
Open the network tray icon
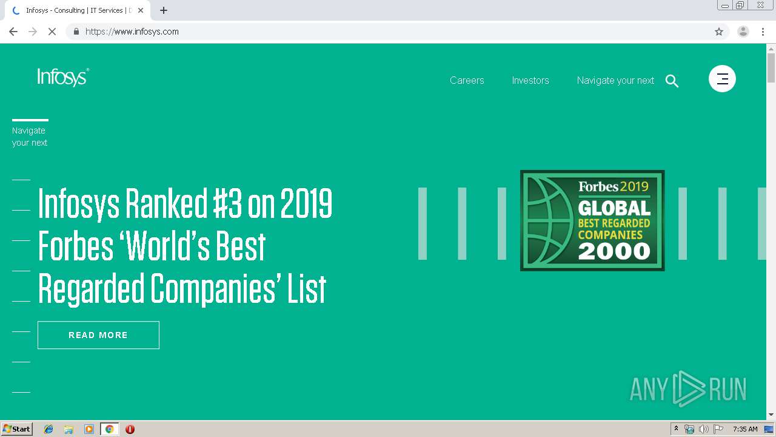pyautogui.click(x=689, y=429)
